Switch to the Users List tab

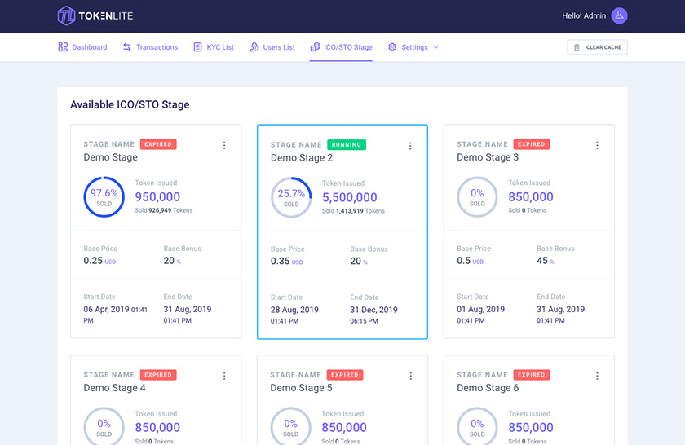279,47
